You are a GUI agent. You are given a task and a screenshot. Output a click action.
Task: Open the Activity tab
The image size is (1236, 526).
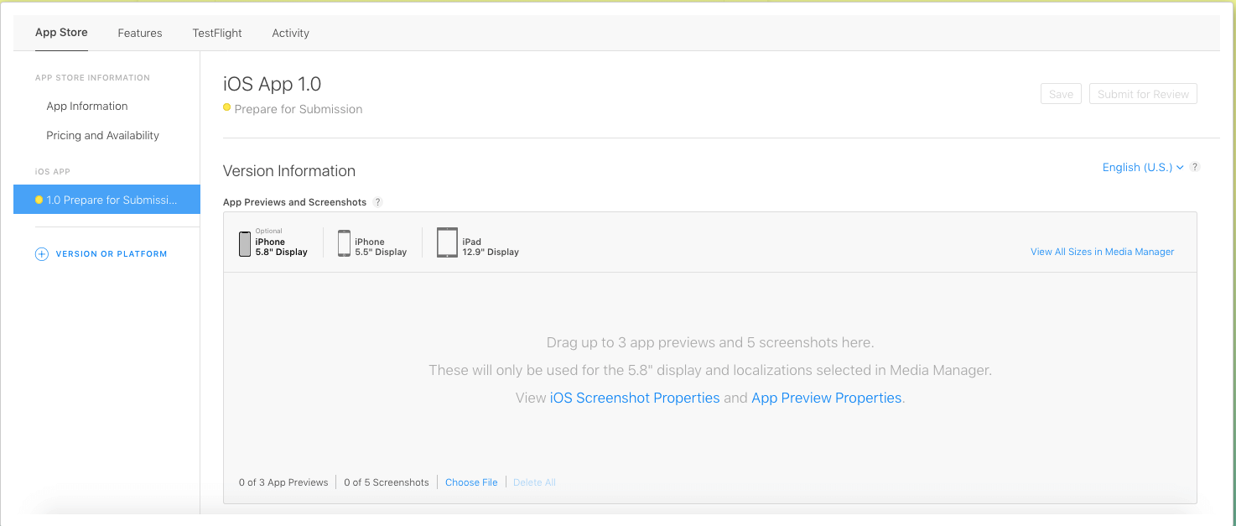tap(291, 34)
